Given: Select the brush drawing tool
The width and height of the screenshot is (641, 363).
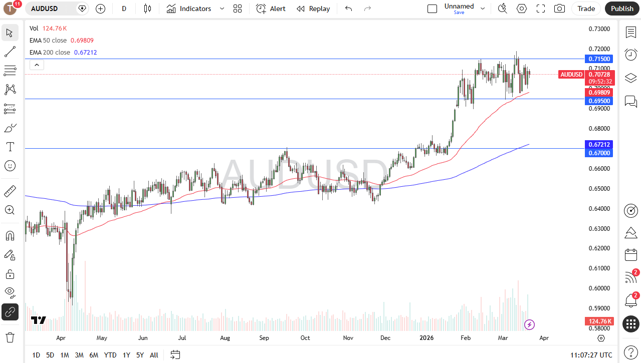Looking at the screenshot, I should [x=10, y=128].
